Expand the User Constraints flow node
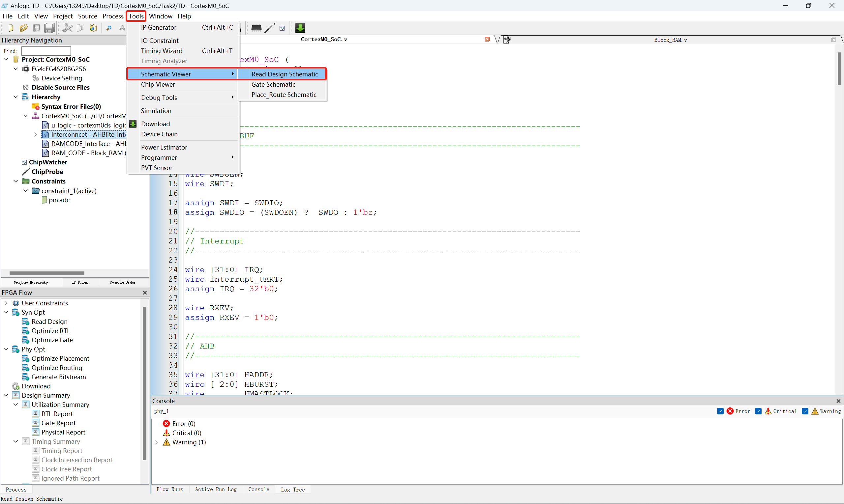 [6, 303]
